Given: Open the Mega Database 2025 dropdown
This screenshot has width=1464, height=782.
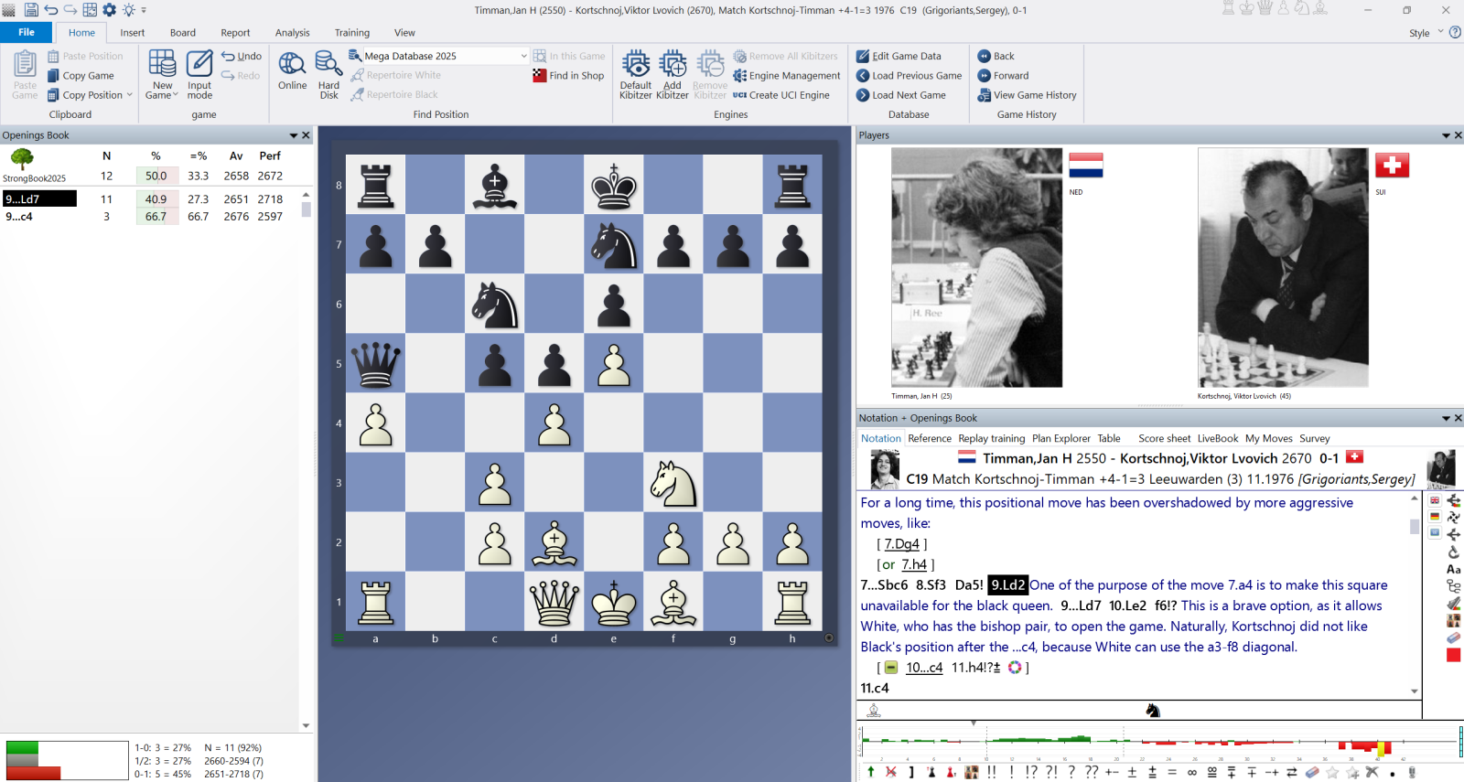Looking at the screenshot, I should pos(523,56).
